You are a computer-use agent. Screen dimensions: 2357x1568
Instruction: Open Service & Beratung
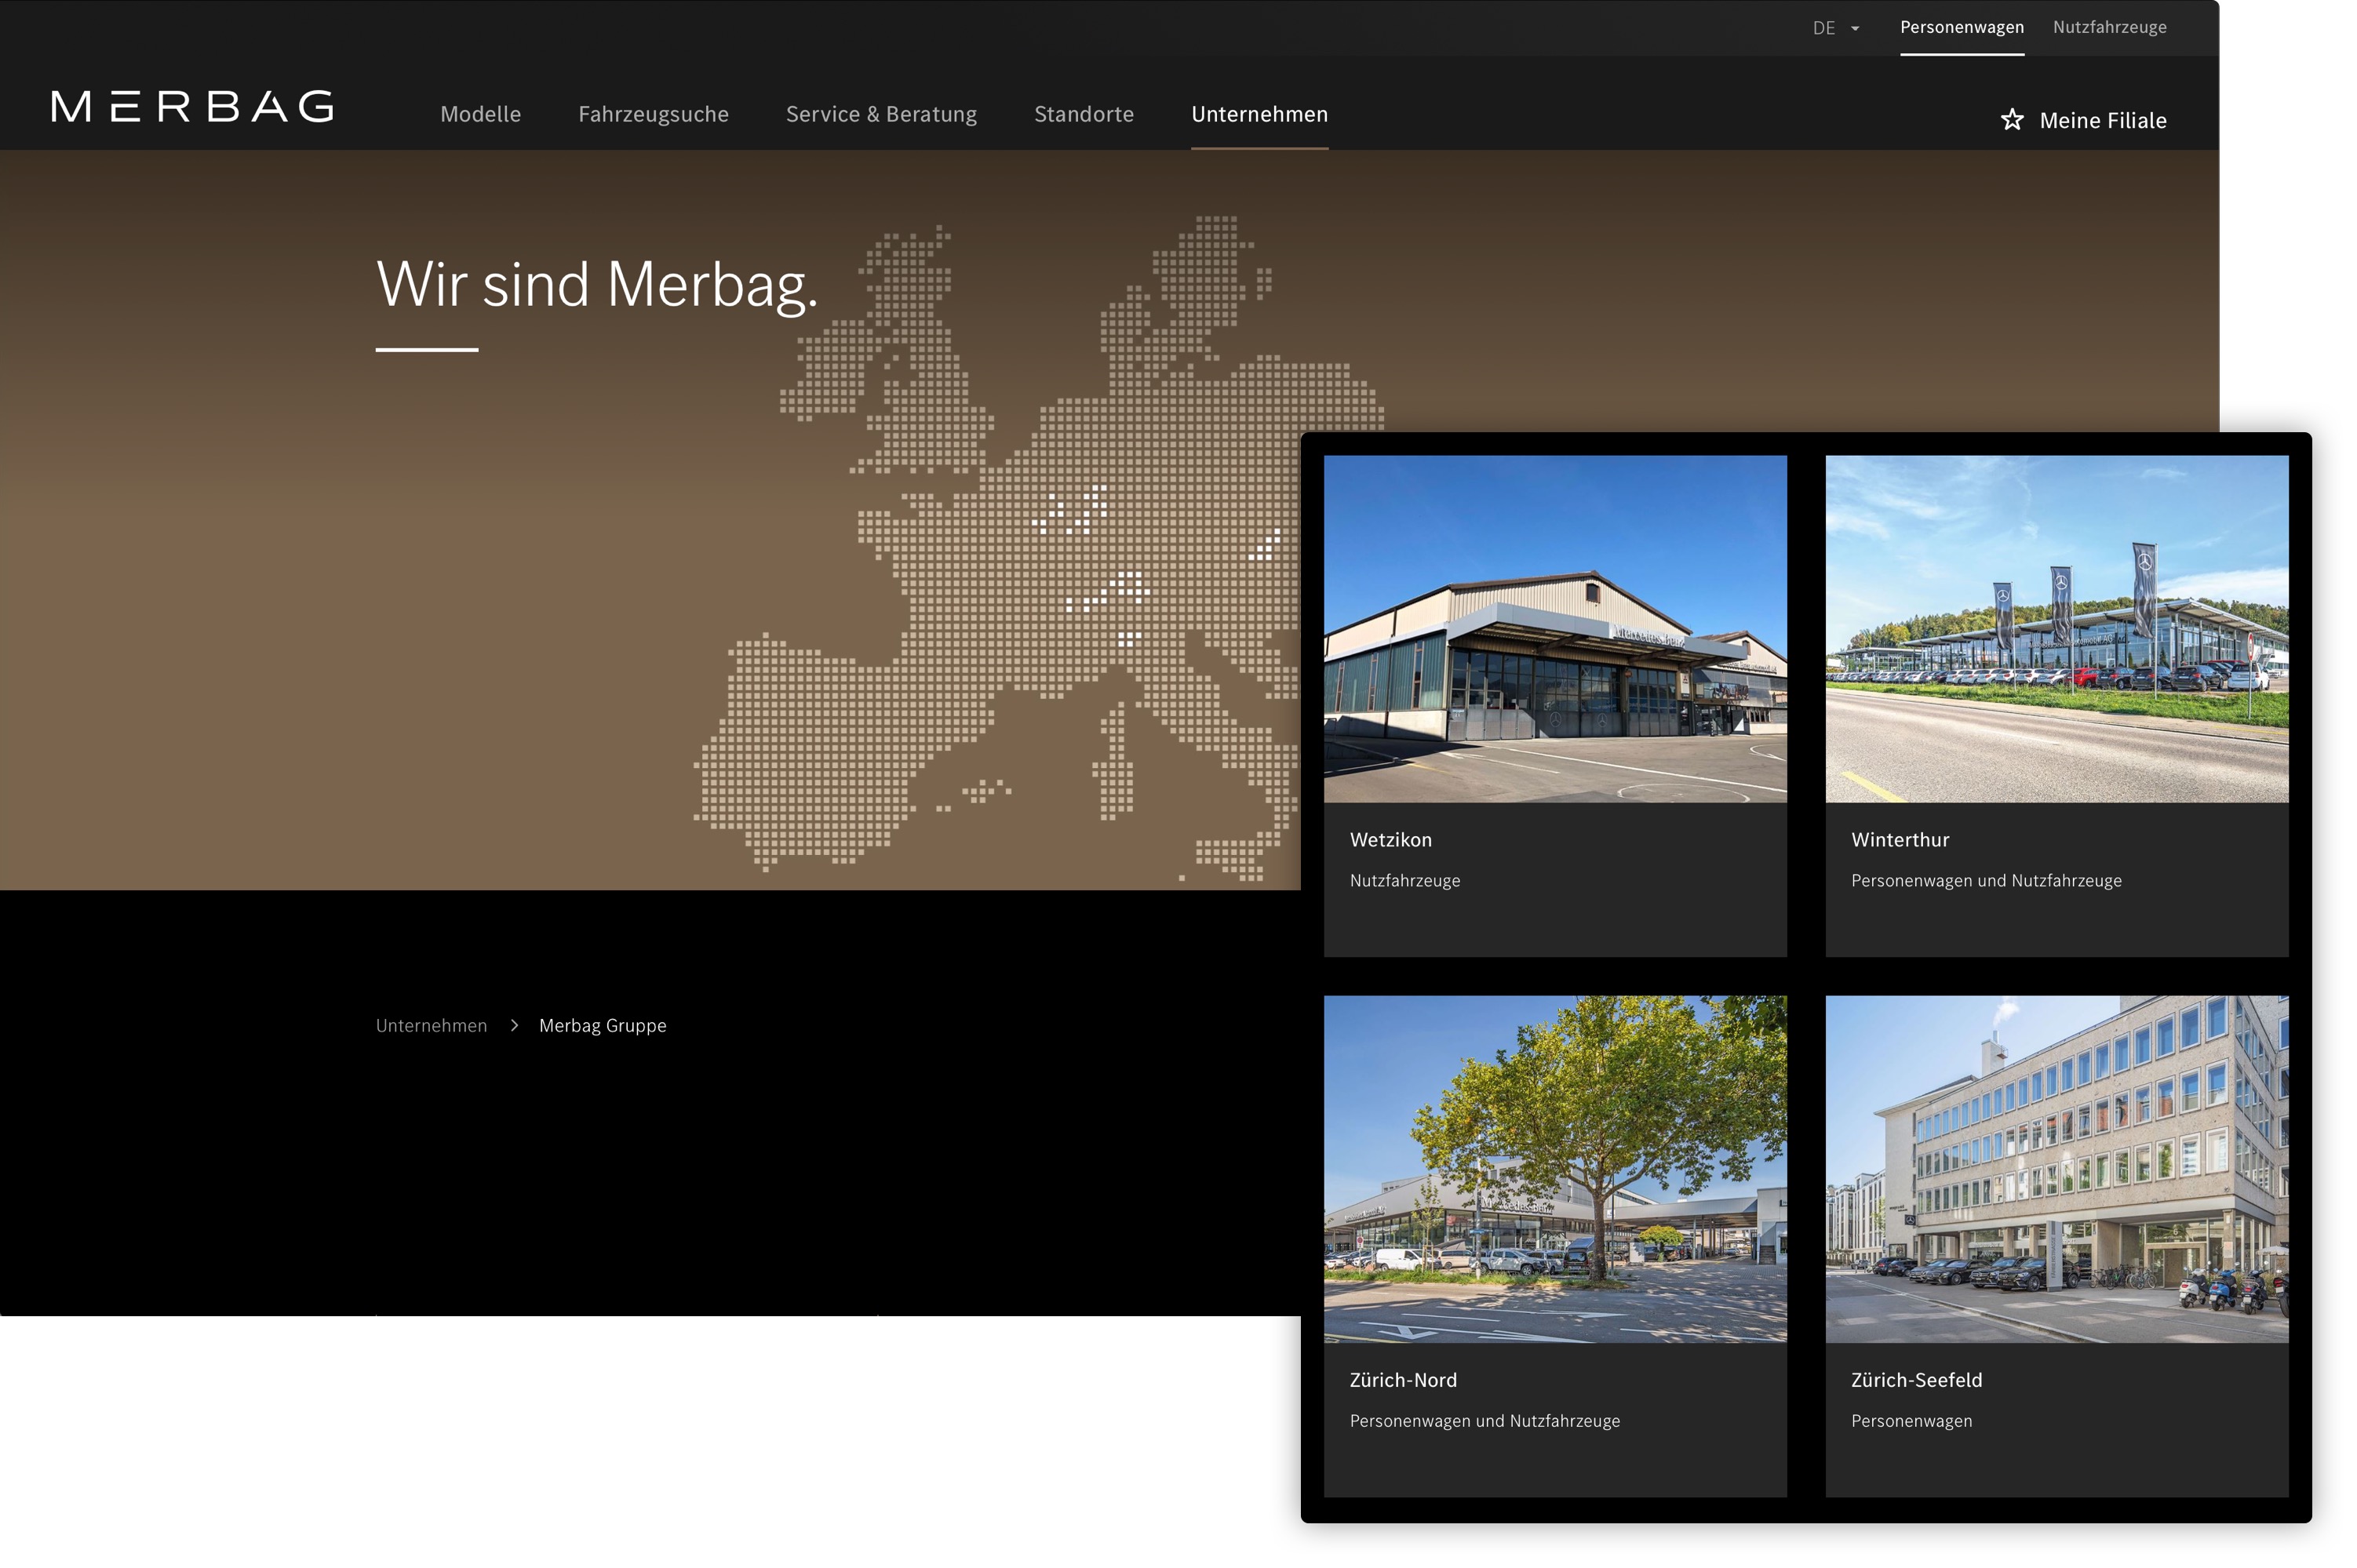tap(881, 114)
